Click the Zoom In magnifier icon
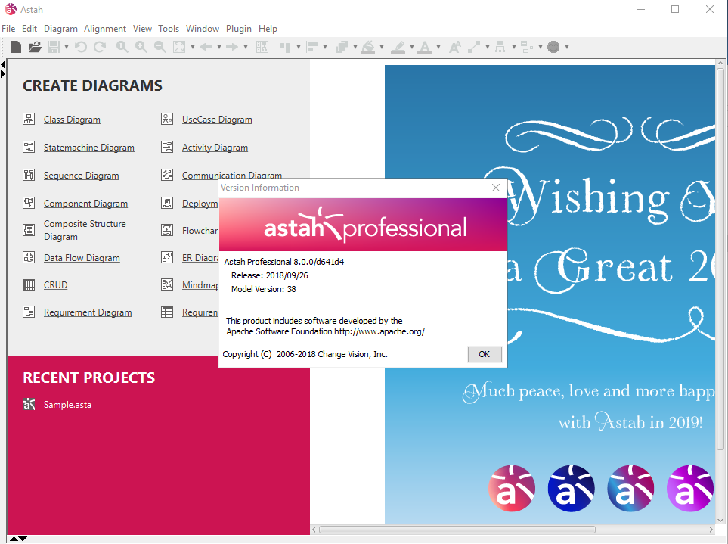This screenshot has width=728, height=544. pos(141,46)
